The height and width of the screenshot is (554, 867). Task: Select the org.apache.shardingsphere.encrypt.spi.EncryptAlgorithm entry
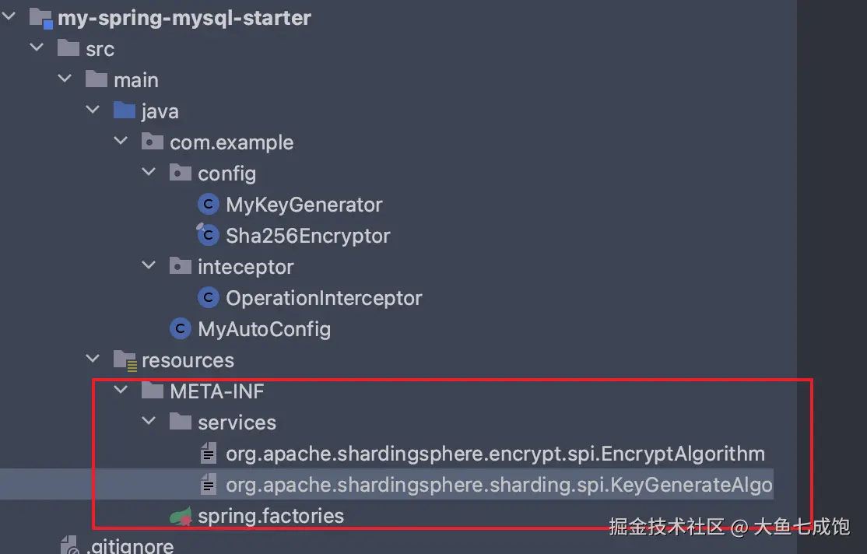click(x=495, y=454)
